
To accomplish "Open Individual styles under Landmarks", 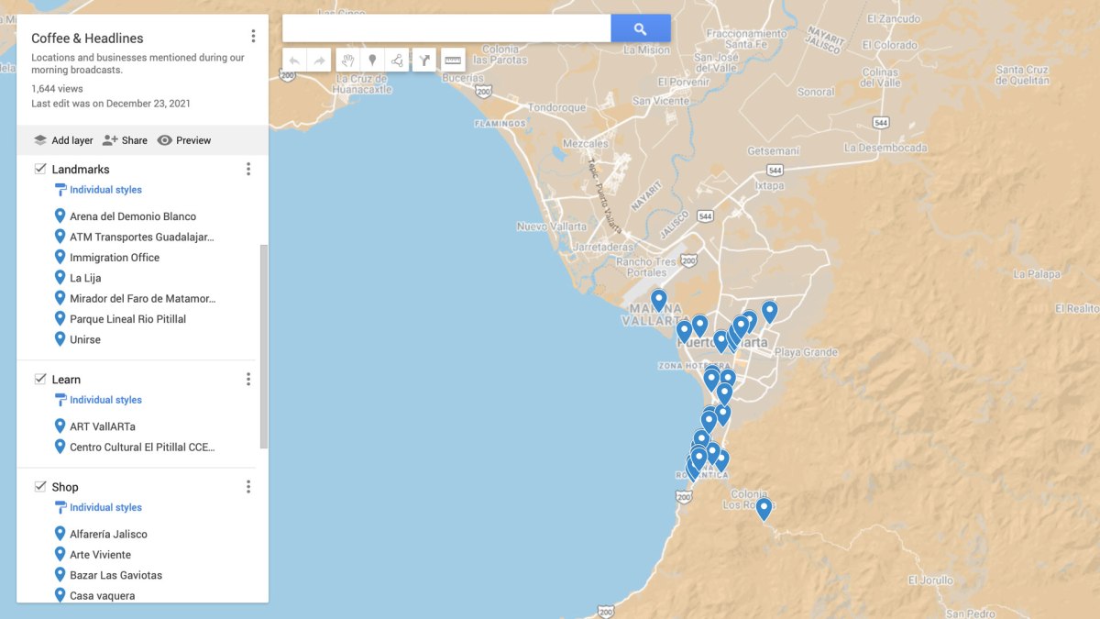I will tap(105, 190).
